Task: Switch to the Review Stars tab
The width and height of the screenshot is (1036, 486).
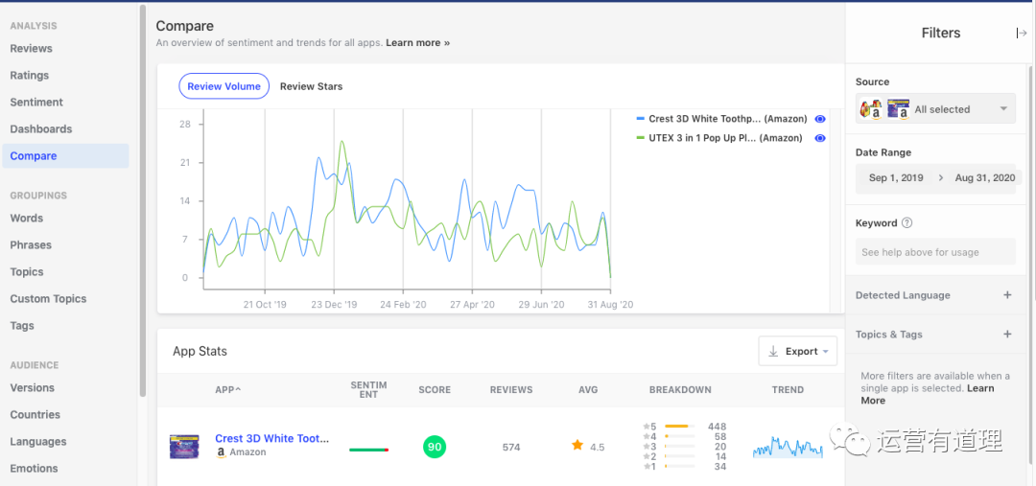Action: [x=311, y=86]
